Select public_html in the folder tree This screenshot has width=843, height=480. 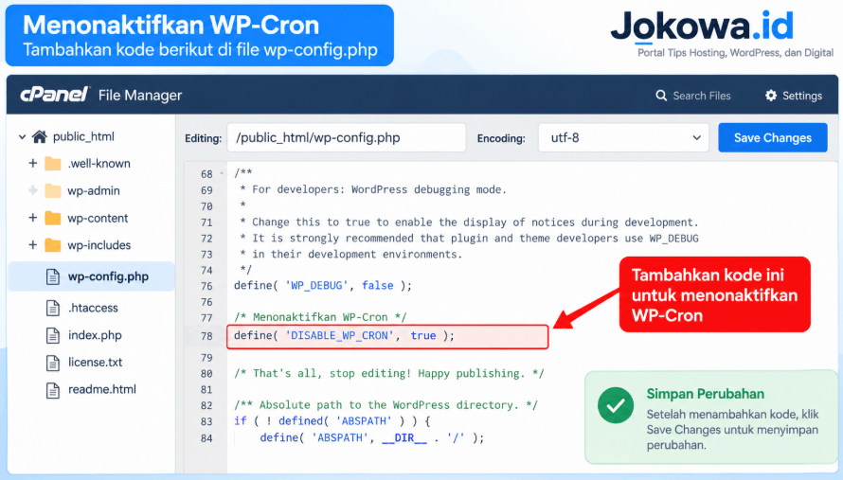pos(83,136)
